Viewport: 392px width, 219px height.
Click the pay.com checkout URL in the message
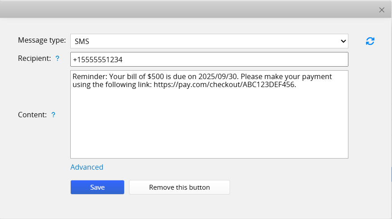(224, 85)
